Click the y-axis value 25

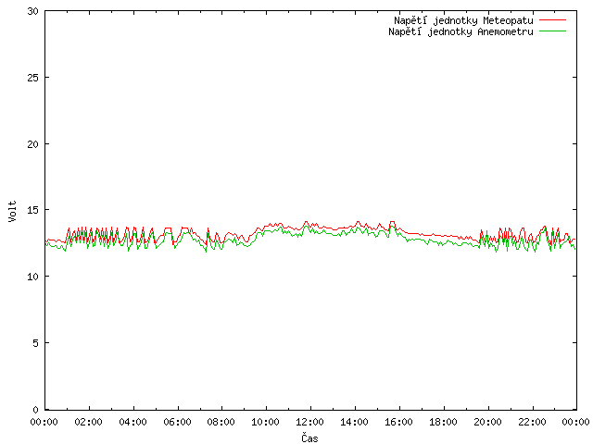click(33, 78)
